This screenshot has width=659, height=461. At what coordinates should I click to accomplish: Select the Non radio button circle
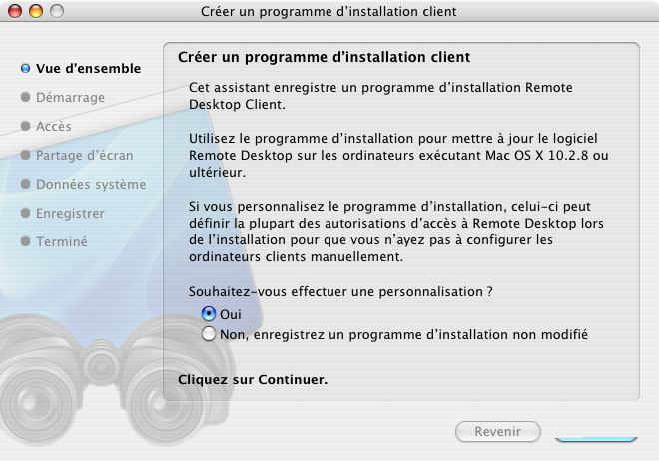[209, 334]
